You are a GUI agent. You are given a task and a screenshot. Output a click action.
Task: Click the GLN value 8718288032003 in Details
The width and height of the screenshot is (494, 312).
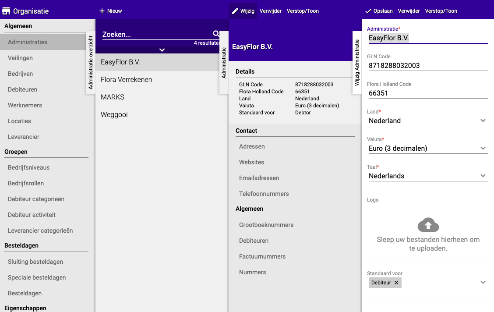click(314, 85)
